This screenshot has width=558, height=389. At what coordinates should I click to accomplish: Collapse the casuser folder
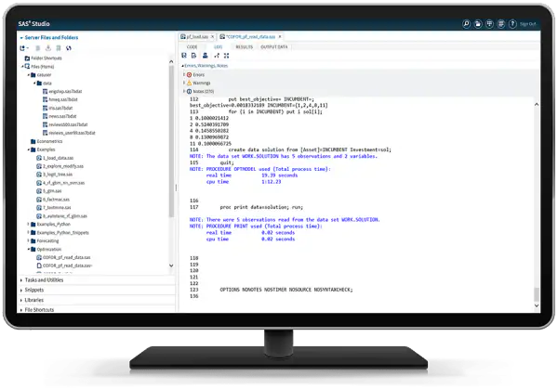point(29,75)
